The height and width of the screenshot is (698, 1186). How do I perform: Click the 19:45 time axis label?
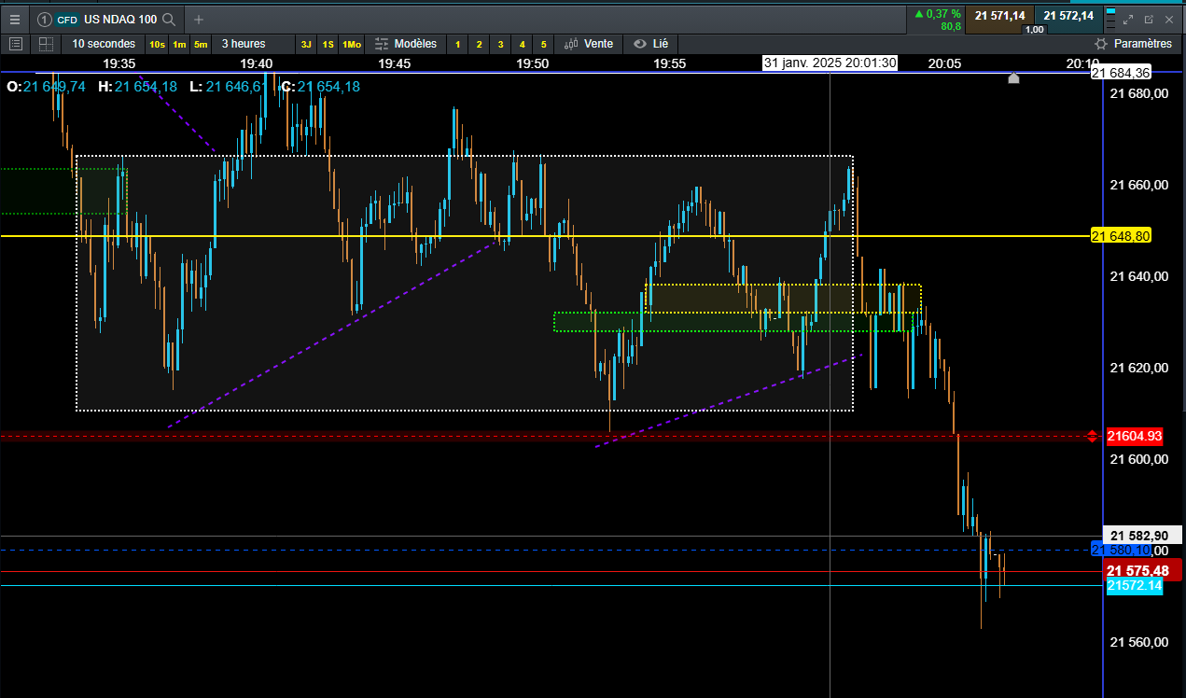click(395, 63)
